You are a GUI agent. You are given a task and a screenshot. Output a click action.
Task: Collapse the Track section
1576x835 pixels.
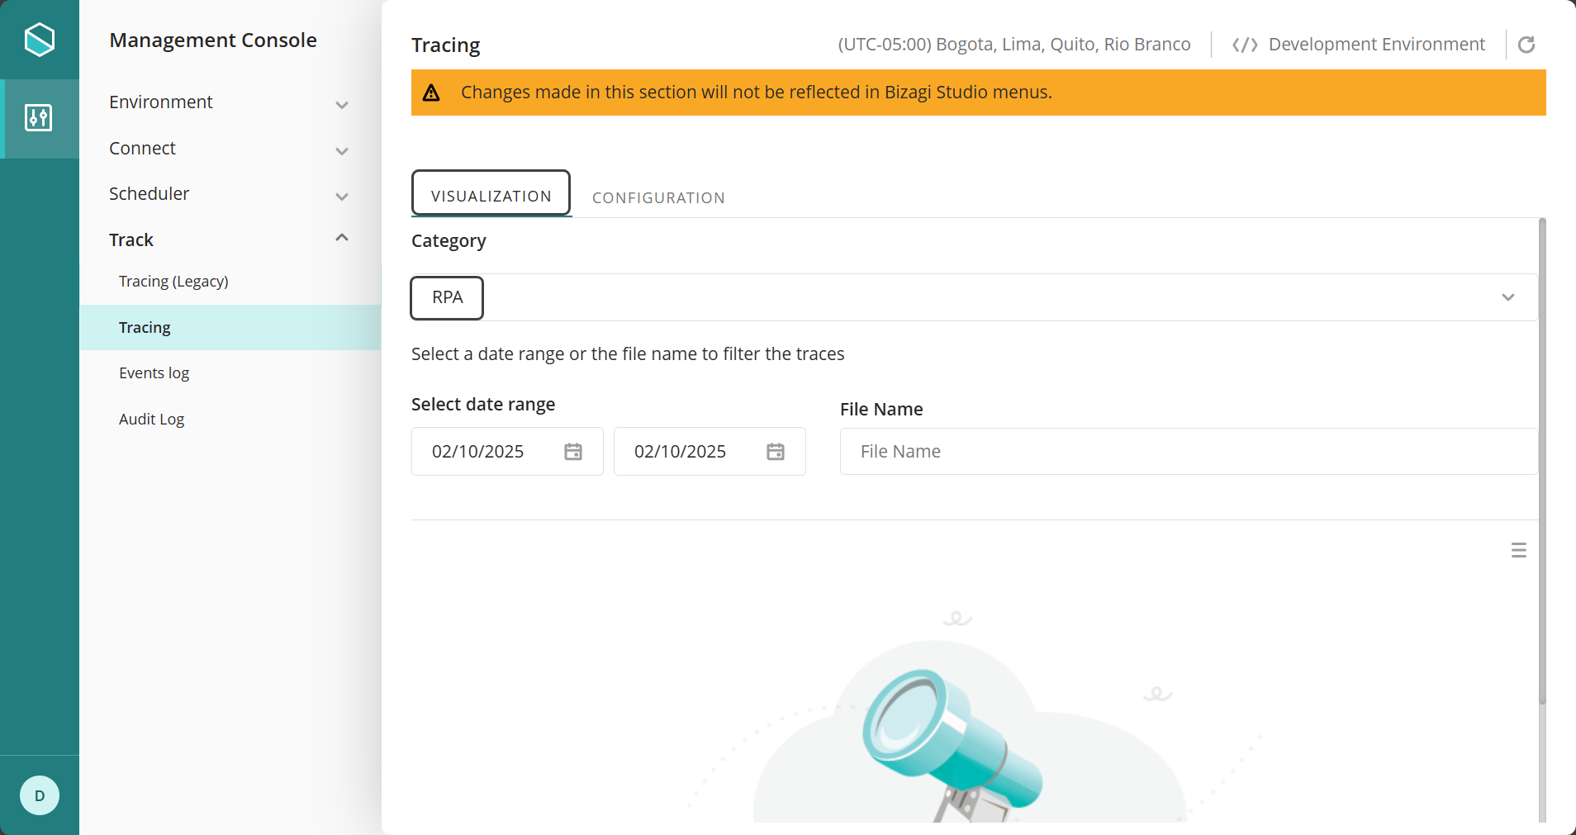pyautogui.click(x=342, y=238)
